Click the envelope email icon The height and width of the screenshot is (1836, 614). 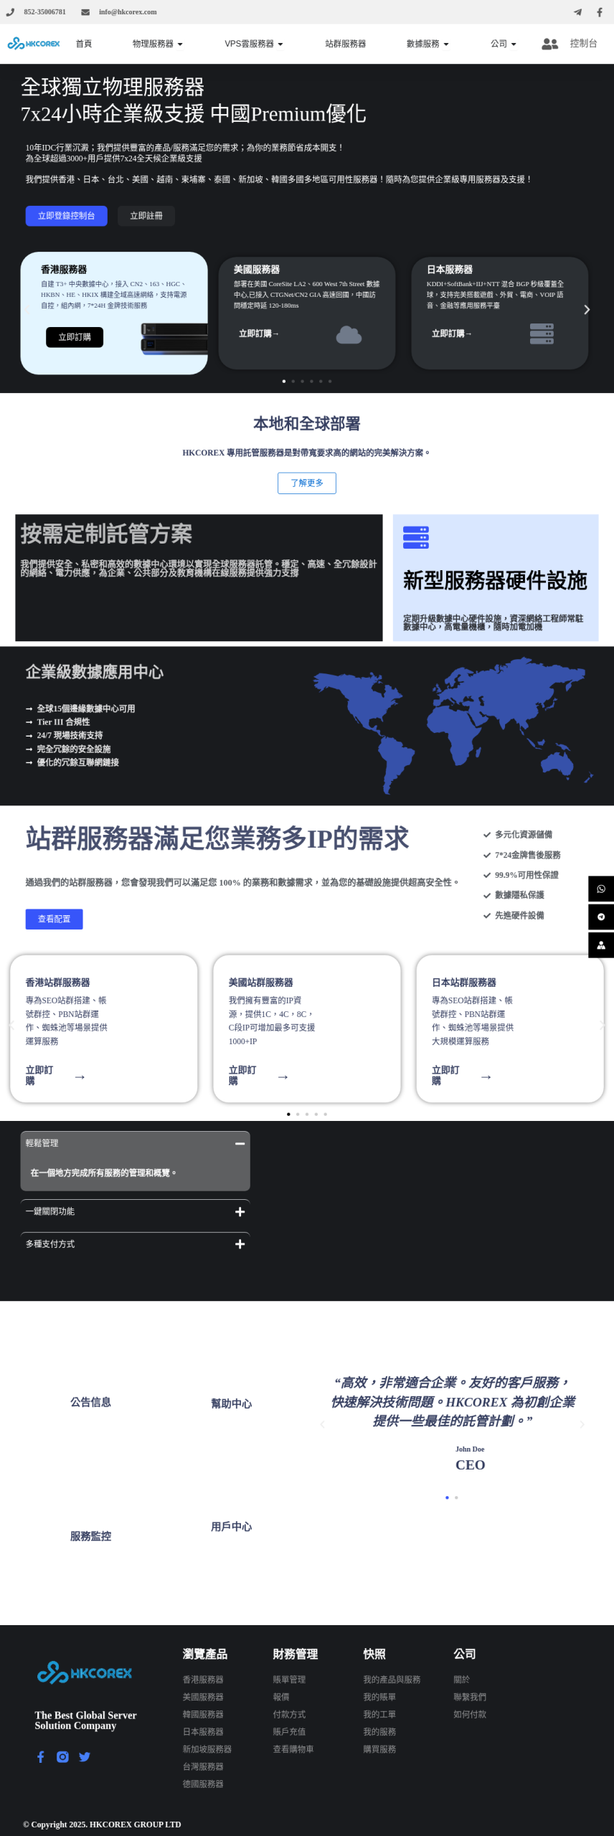[x=85, y=12]
